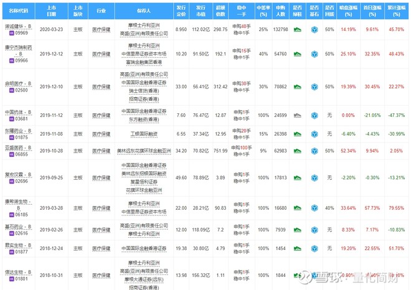Open sponsor link 瑞士信贷(香港)

coord(144,91)
